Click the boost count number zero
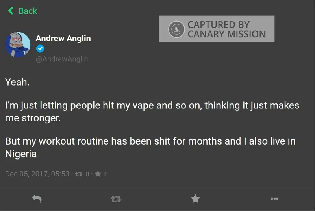The width and height of the screenshot is (315, 211). pyautogui.click(x=87, y=174)
